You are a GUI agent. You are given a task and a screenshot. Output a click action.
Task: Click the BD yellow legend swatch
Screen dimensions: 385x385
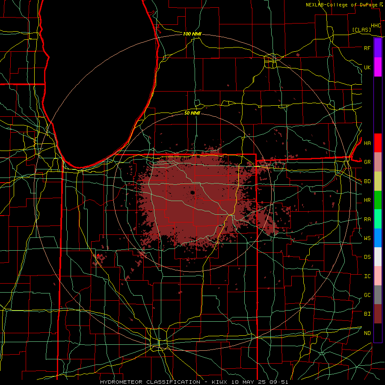[378, 181]
